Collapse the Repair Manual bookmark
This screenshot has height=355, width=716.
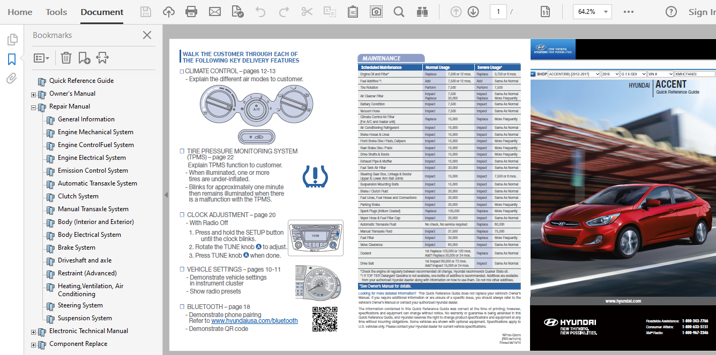[x=33, y=107]
